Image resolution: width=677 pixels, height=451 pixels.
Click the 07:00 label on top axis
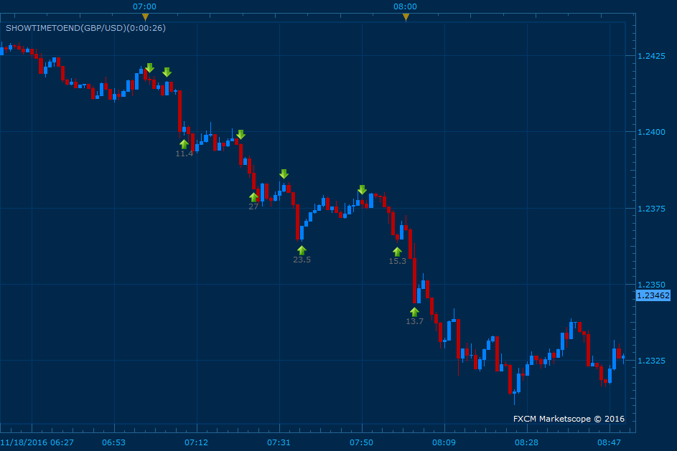pos(144,6)
